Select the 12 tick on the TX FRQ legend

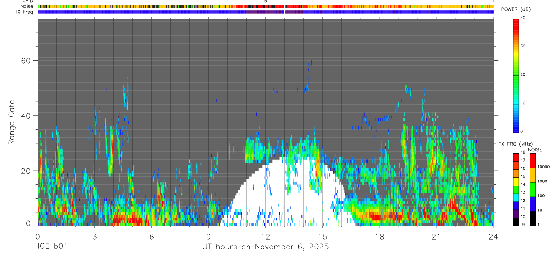pos(522,200)
